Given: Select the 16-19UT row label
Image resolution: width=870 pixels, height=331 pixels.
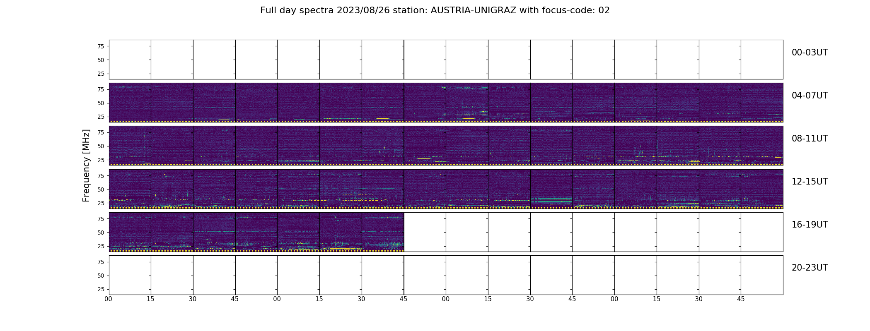Looking at the screenshot, I should coord(809,225).
